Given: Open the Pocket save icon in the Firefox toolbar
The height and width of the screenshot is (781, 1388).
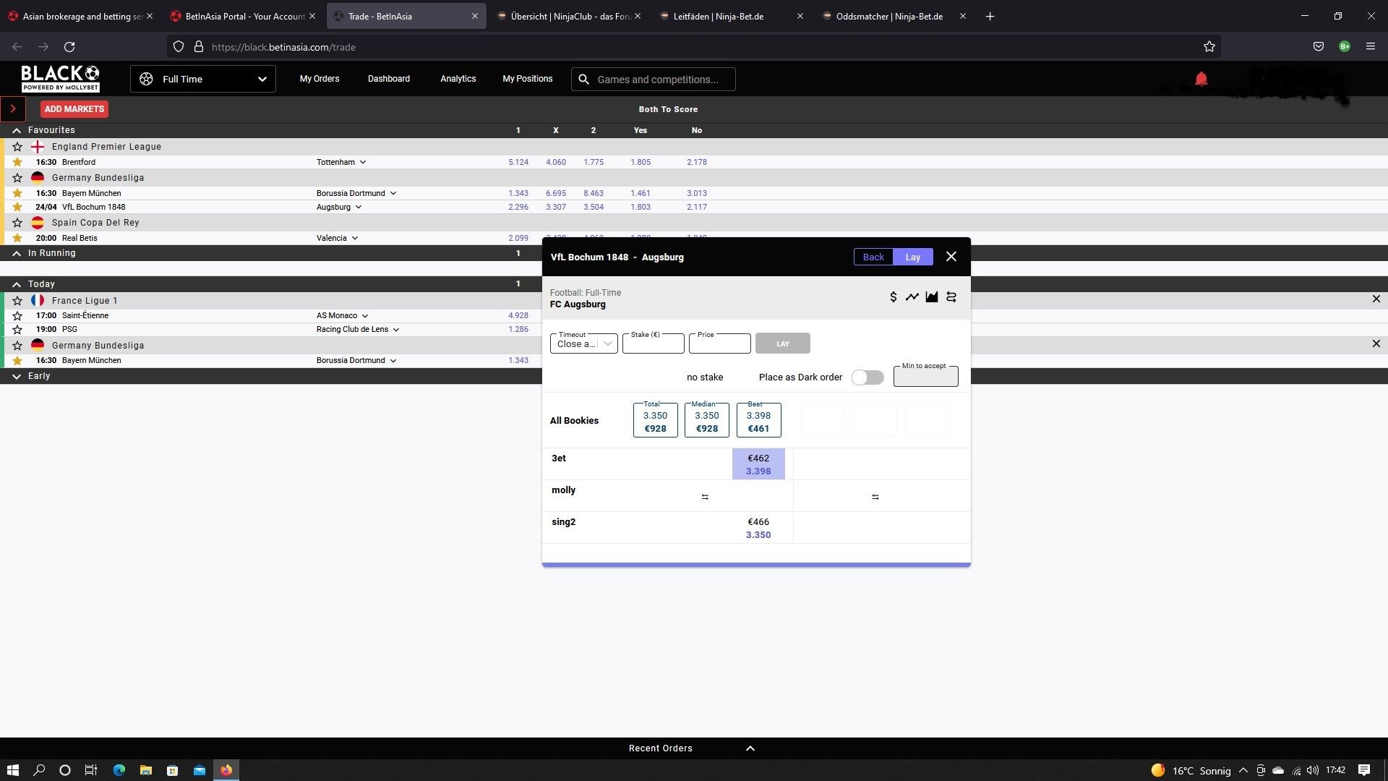Looking at the screenshot, I should [1319, 47].
